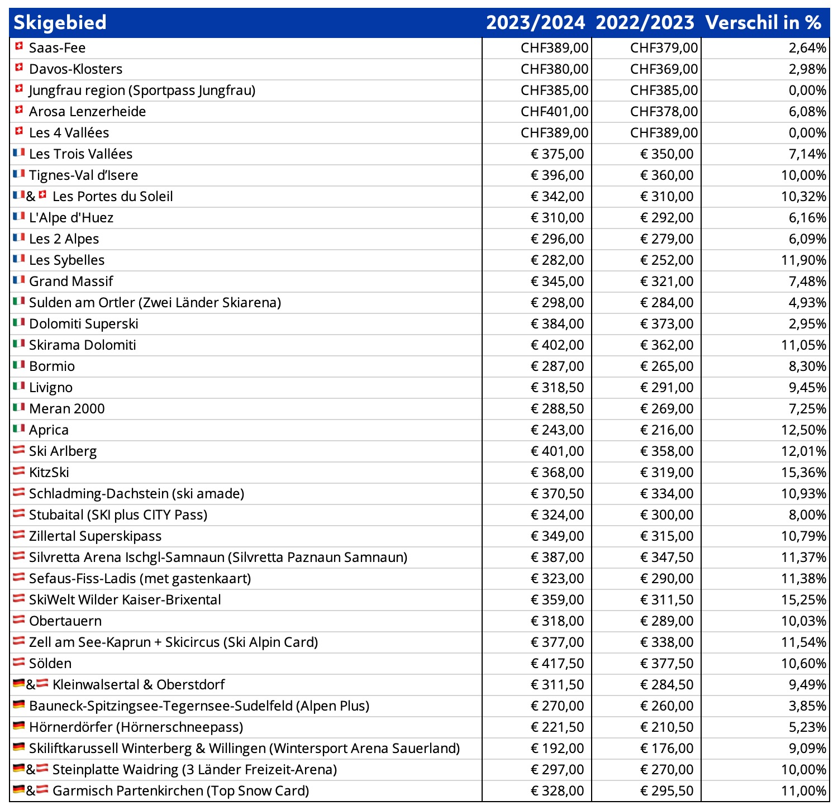Viewport: 838px width, 810px height.
Task: Click the German flag beside Skiliftkarussell Winterberg
Action: [x=19, y=747]
